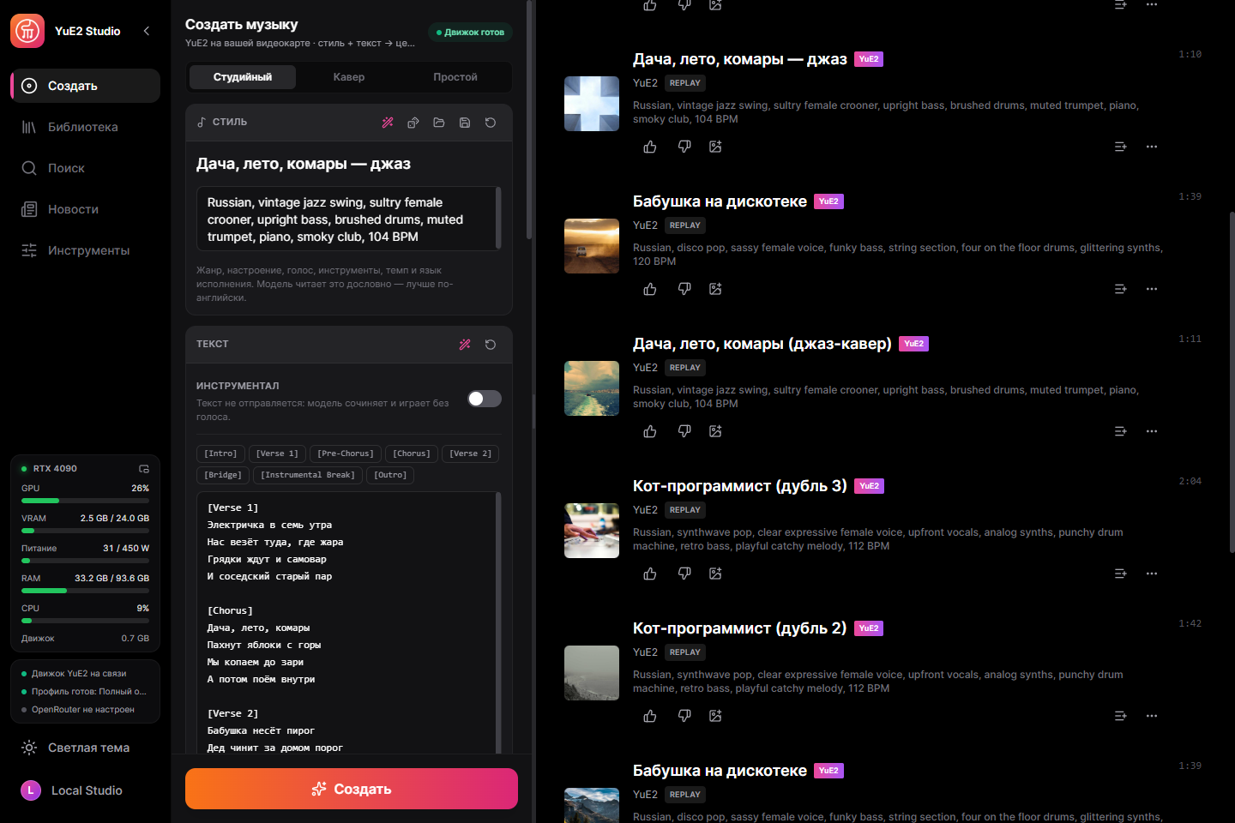This screenshot has width=1235, height=823.
Task: Add Дача, лето, комары — джаз to queue
Action: pos(1120,147)
